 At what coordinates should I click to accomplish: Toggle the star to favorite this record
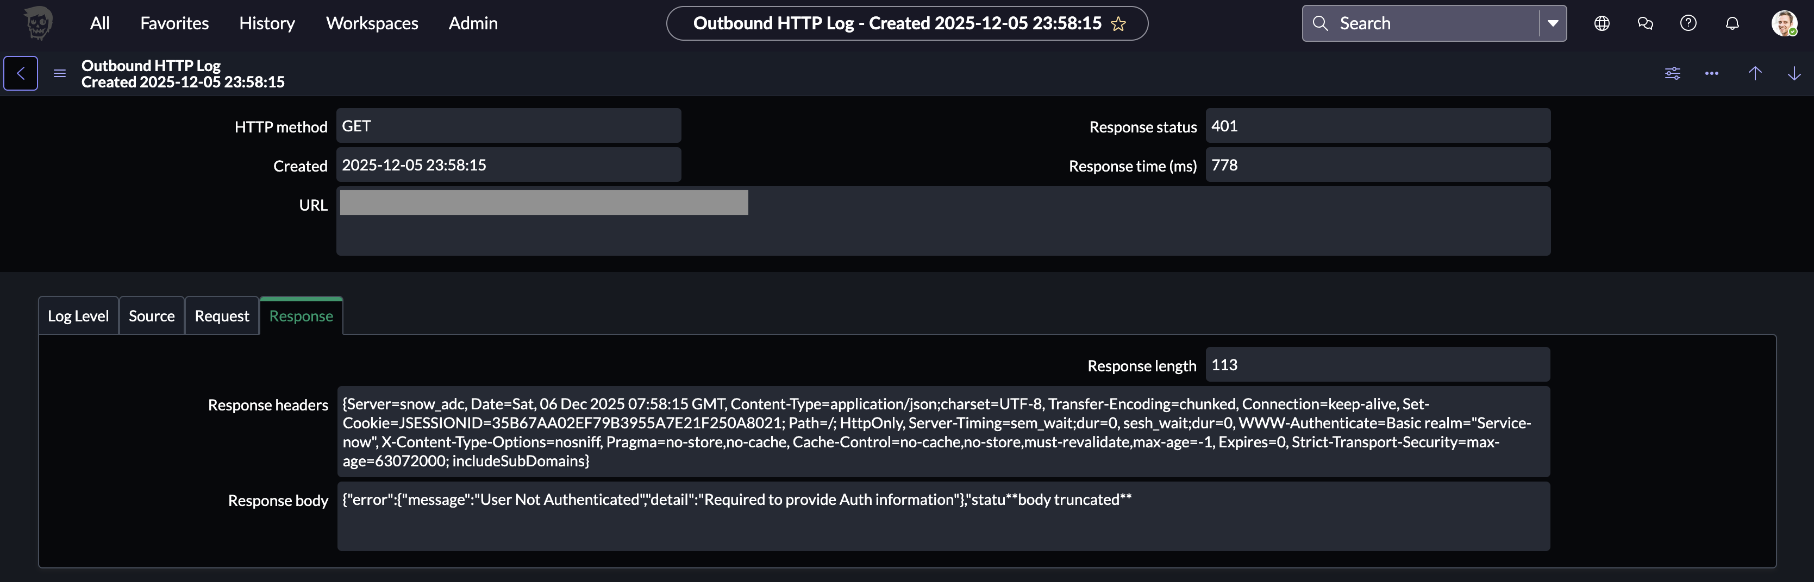click(x=1118, y=23)
